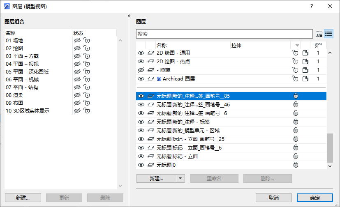
Task: Confirm changes with 确定 button
Action: point(315,198)
